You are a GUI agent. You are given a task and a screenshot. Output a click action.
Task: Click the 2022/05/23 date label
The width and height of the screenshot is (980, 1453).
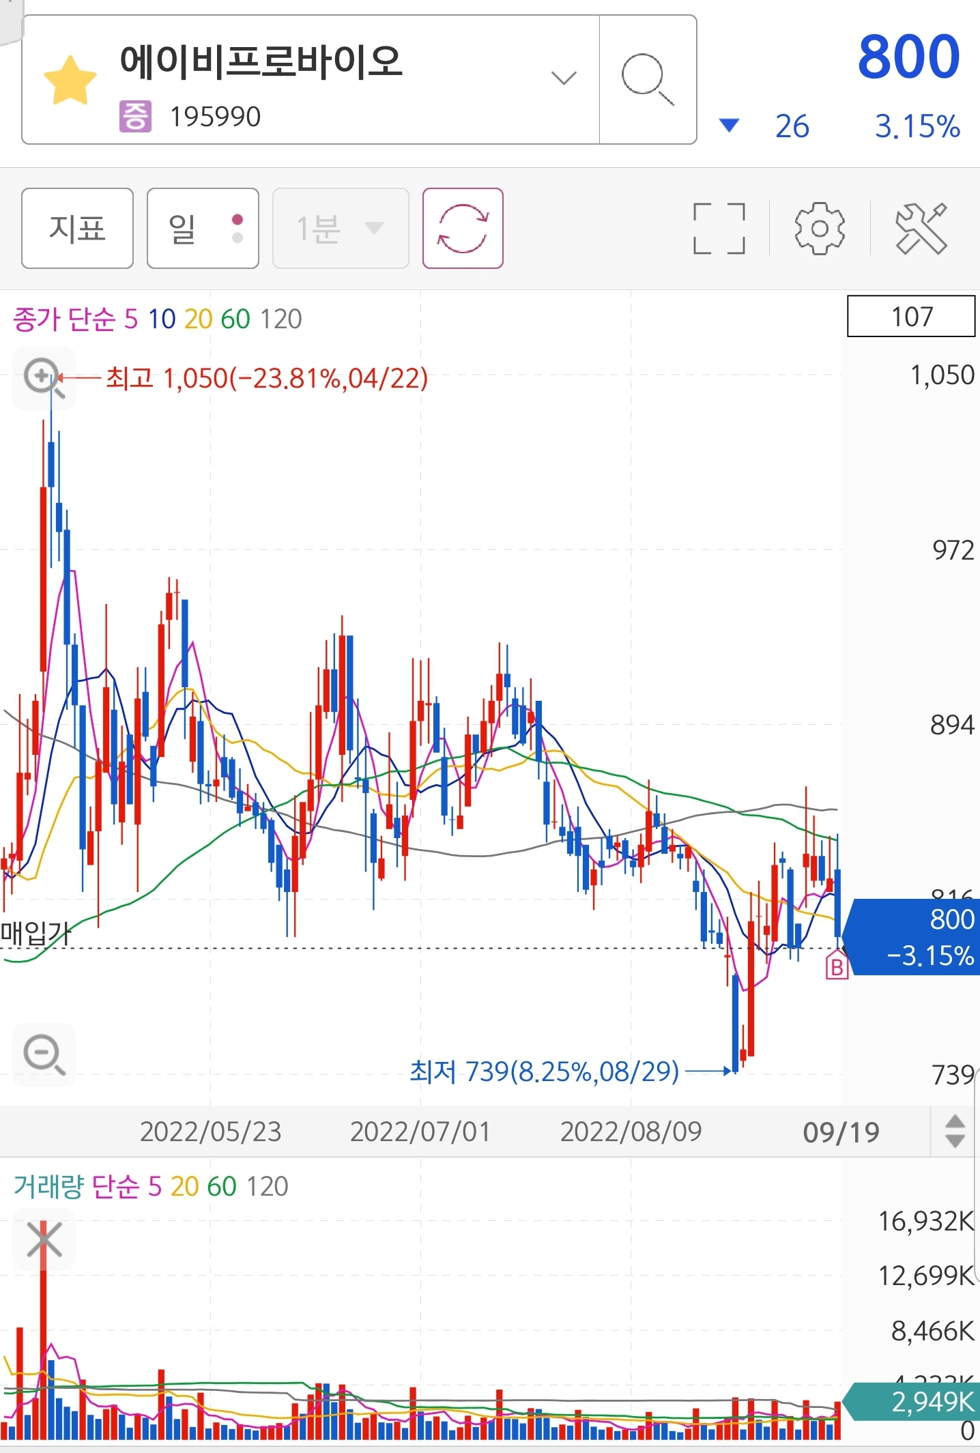210,1132
